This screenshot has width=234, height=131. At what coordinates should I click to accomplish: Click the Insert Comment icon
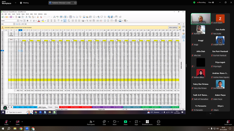102,17
